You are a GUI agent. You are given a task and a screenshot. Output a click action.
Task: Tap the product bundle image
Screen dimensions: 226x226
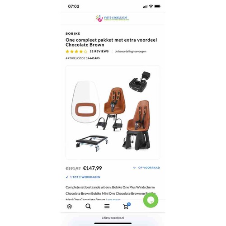coord(113,112)
